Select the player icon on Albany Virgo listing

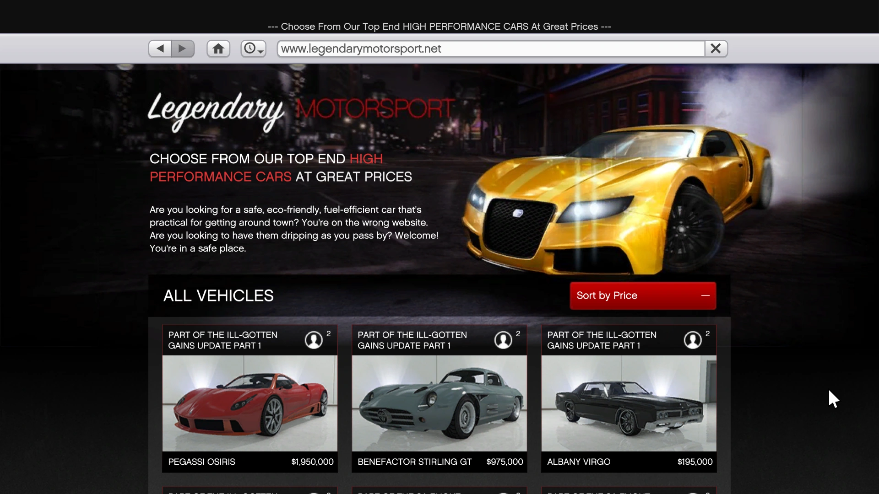tap(693, 340)
